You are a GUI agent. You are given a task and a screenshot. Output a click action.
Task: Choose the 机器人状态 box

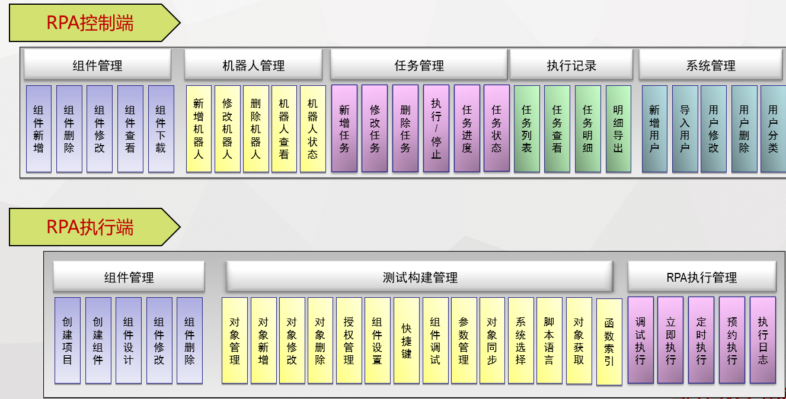pyautogui.click(x=312, y=129)
